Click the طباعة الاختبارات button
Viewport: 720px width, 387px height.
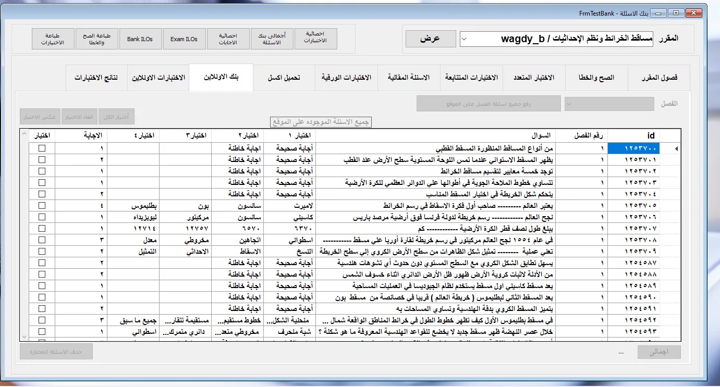pyautogui.click(x=53, y=39)
